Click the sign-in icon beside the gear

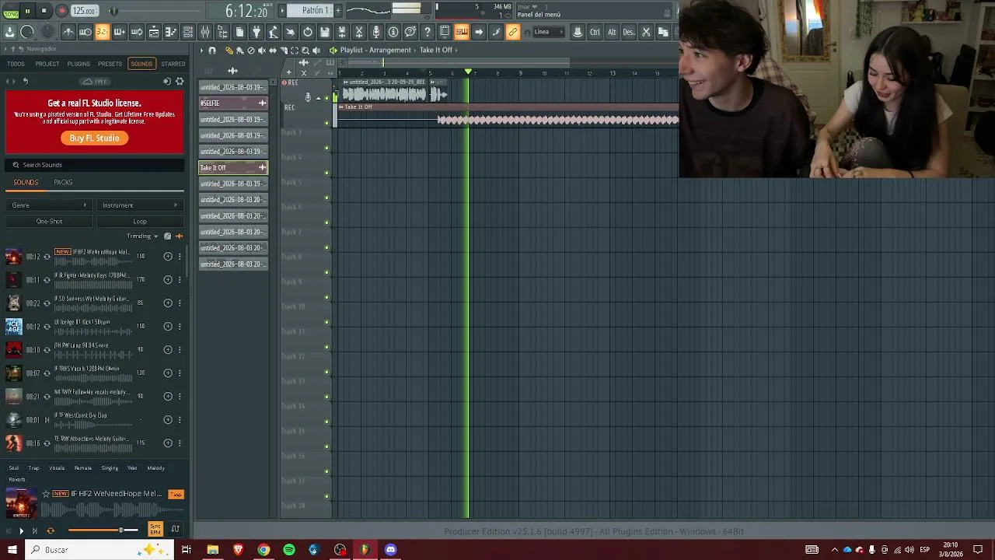167,82
